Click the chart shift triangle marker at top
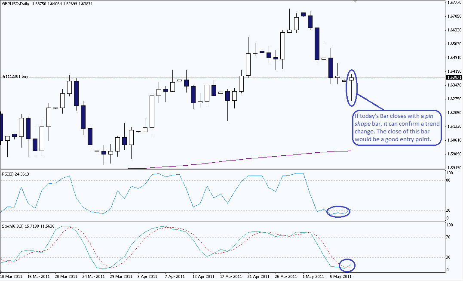Viewport: 463px width, 281px height. pyautogui.click(x=355, y=2)
